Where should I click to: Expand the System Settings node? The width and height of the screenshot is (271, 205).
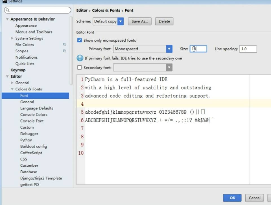tap(12, 38)
